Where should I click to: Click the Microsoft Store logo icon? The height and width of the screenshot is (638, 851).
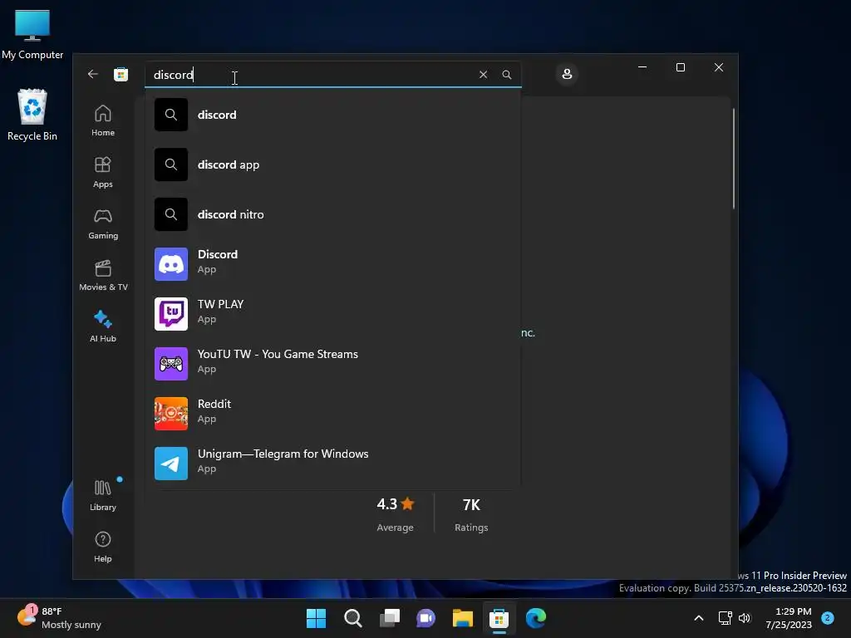pos(121,74)
